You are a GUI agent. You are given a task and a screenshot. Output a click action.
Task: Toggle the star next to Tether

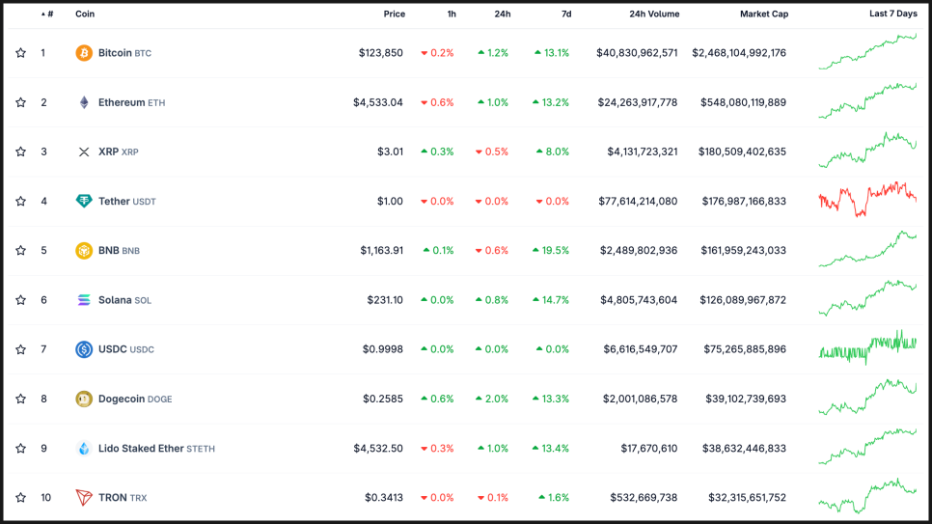click(20, 201)
